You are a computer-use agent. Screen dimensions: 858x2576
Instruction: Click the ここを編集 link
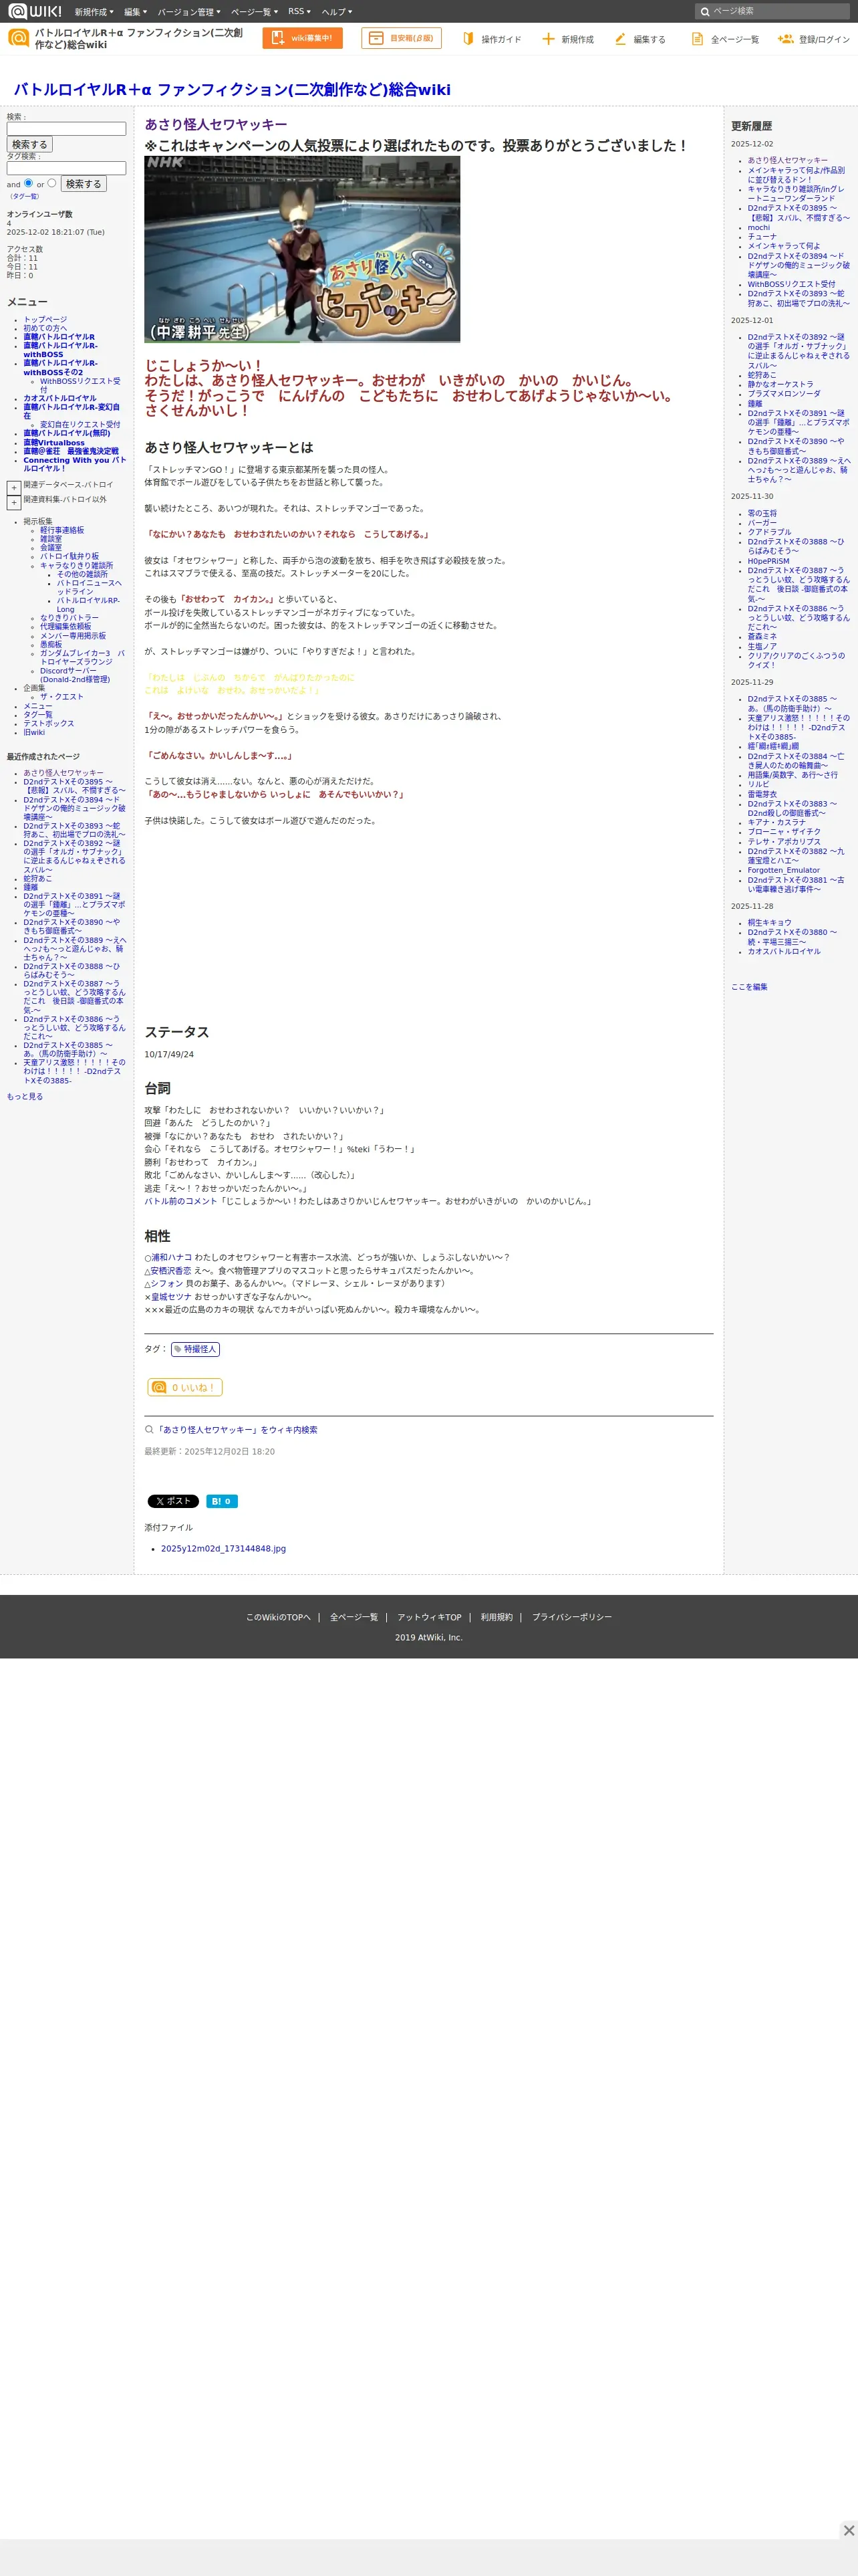coord(749,987)
